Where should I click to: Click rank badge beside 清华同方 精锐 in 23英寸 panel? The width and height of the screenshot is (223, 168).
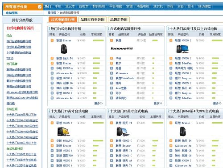(x=171, y=68)
